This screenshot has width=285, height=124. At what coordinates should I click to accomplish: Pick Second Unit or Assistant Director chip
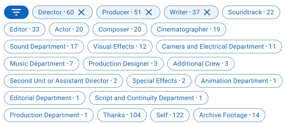[x=63, y=81]
